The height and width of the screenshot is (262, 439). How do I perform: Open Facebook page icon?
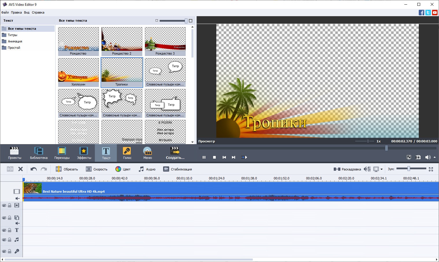[x=421, y=12]
